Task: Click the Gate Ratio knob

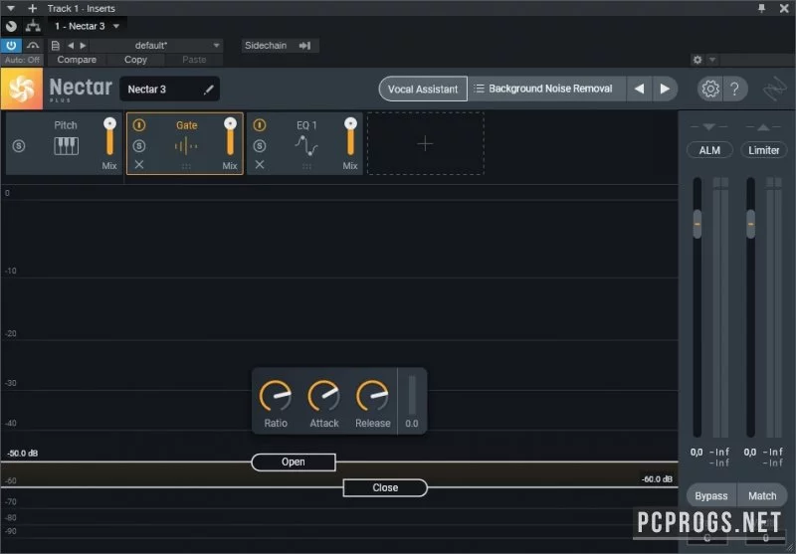Action: point(276,395)
